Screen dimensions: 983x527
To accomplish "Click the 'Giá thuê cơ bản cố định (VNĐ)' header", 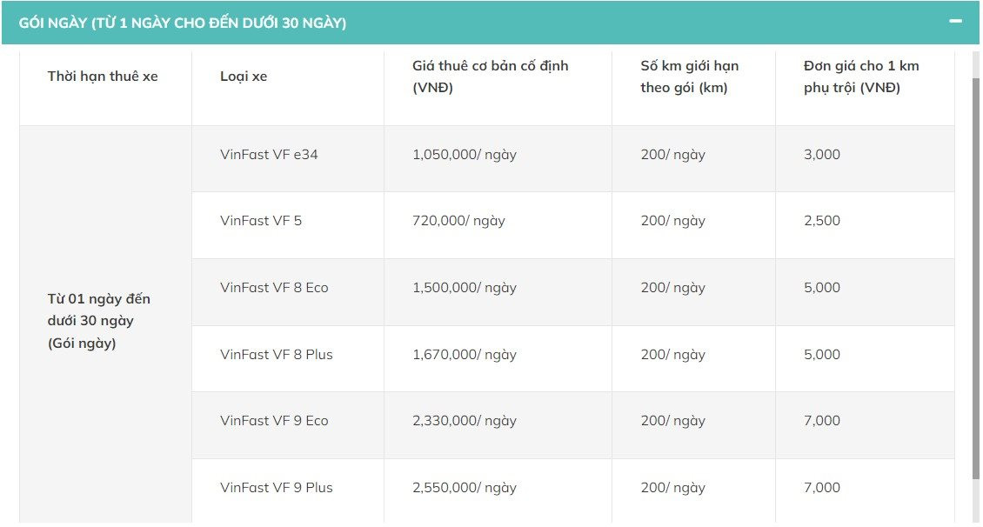I will (490, 77).
